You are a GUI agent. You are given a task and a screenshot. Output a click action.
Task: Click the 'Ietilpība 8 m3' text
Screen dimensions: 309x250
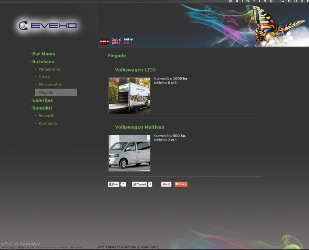(165, 83)
